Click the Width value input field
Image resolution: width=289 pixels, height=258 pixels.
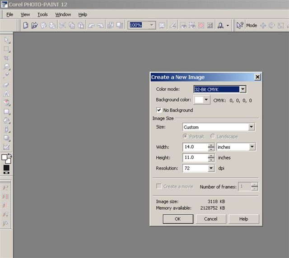[195, 147]
